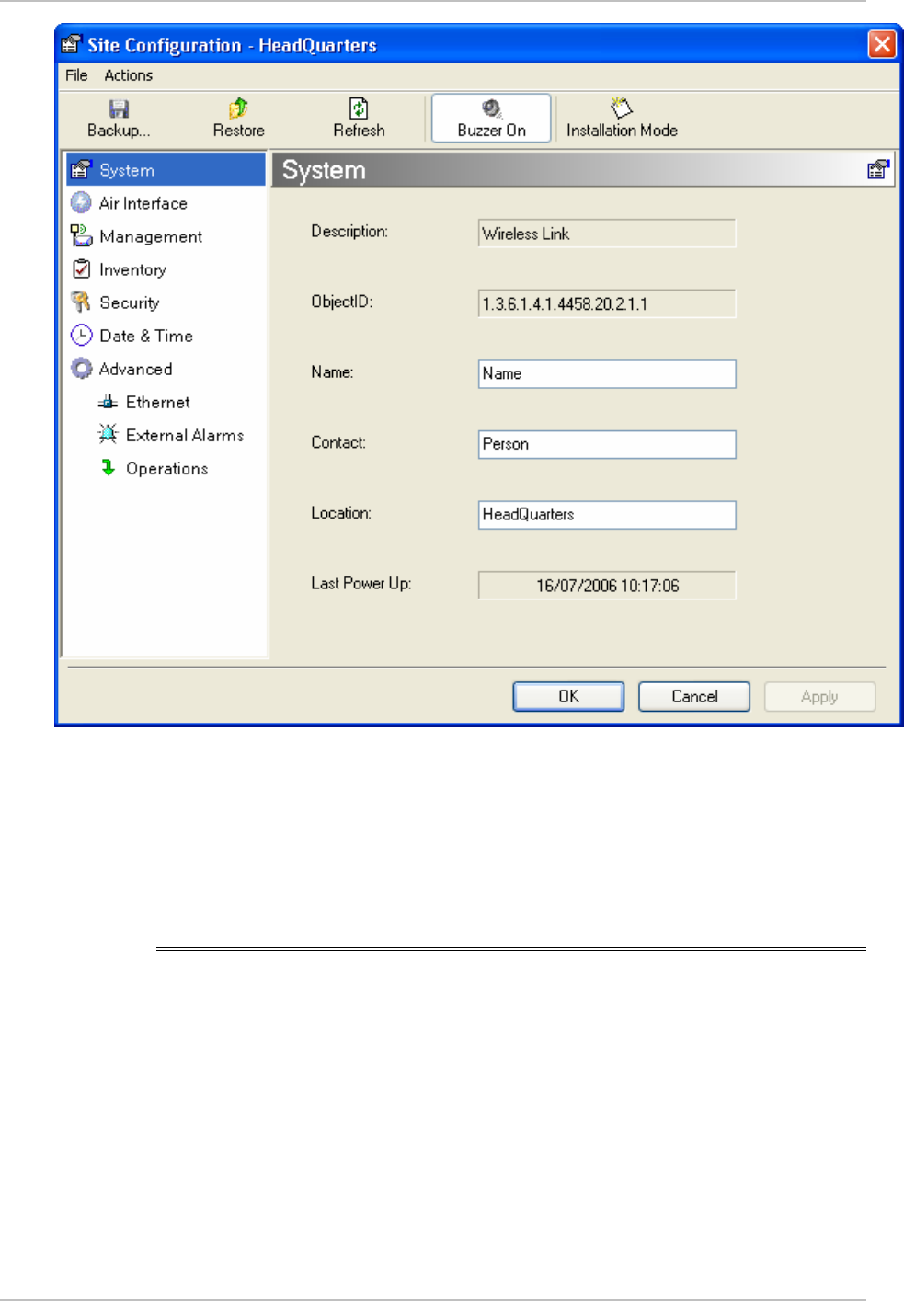This screenshot has width=904, height=1301.
Task: Click the title bar window icon
Action: click(71, 44)
